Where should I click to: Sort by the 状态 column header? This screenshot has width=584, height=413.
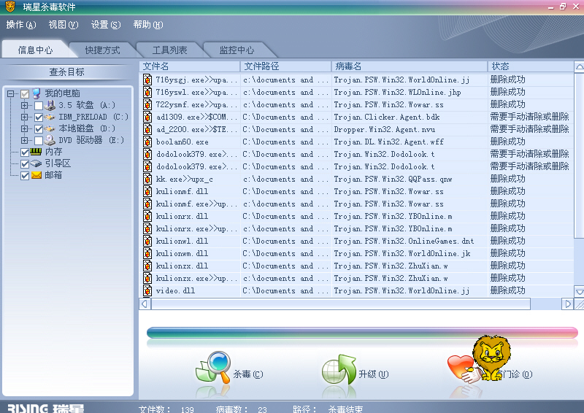pyautogui.click(x=531, y=66)
